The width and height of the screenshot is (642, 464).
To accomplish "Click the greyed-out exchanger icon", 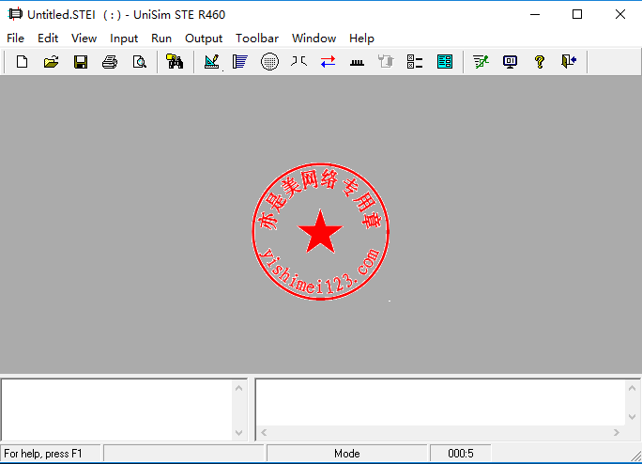I will pyautogui.click(x=386, y=62).
